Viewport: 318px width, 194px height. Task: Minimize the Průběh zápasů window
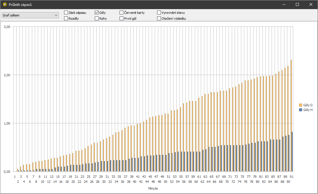click(x=284, y=4)
